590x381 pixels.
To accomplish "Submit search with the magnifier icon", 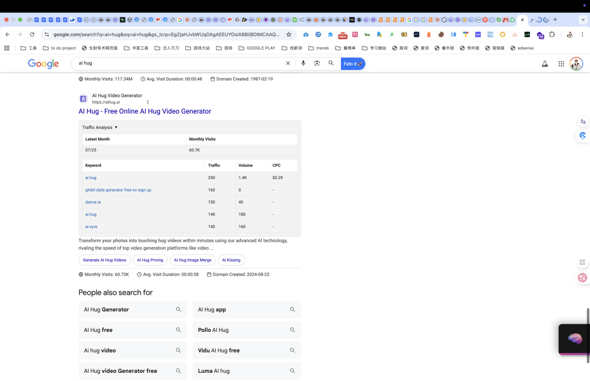I will point(331,63).
